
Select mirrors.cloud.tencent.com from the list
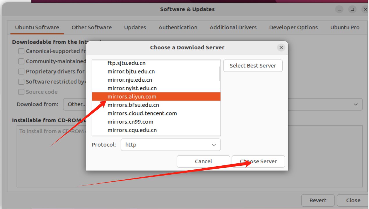click(x=142, y=113)
